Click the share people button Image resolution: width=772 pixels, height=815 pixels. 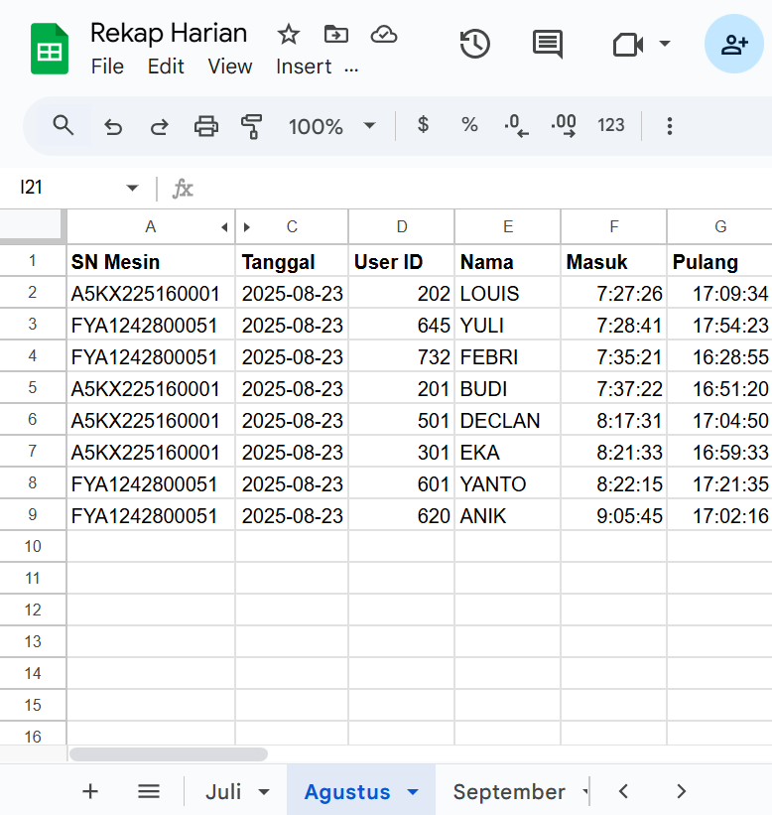pyautogui.click(x=733, y=44)
